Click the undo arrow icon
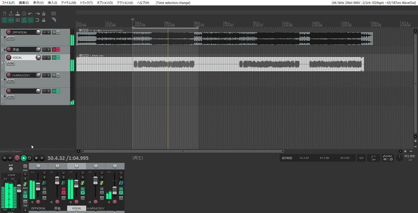Image resolution: width=418 pixels, height=213 pixels. pos(30,13)
